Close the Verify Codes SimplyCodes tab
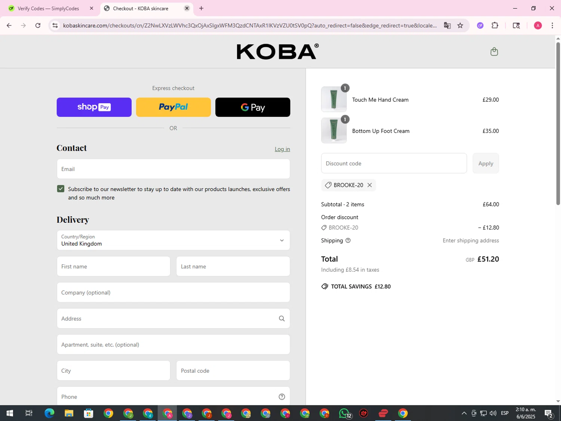 click(x=91, y=8)
